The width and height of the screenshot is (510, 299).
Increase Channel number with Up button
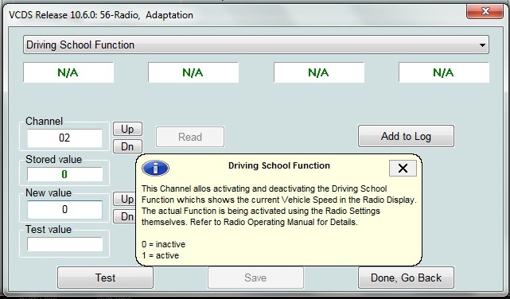127,129
